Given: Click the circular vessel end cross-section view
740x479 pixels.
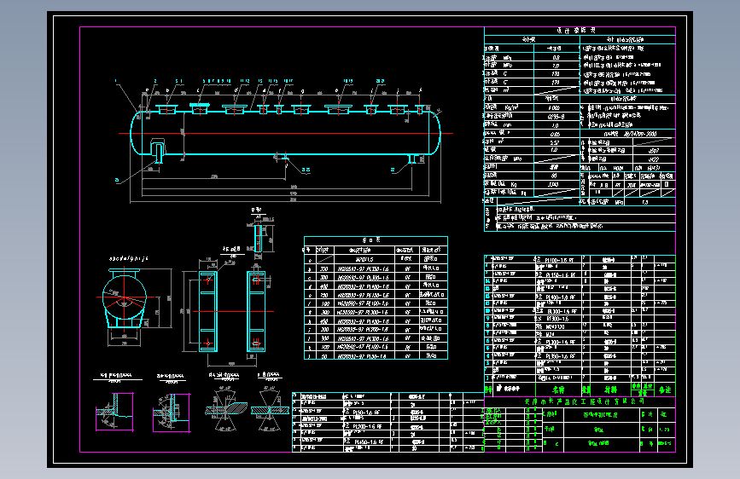Looking at the screenshot, I should pos(125,297).
